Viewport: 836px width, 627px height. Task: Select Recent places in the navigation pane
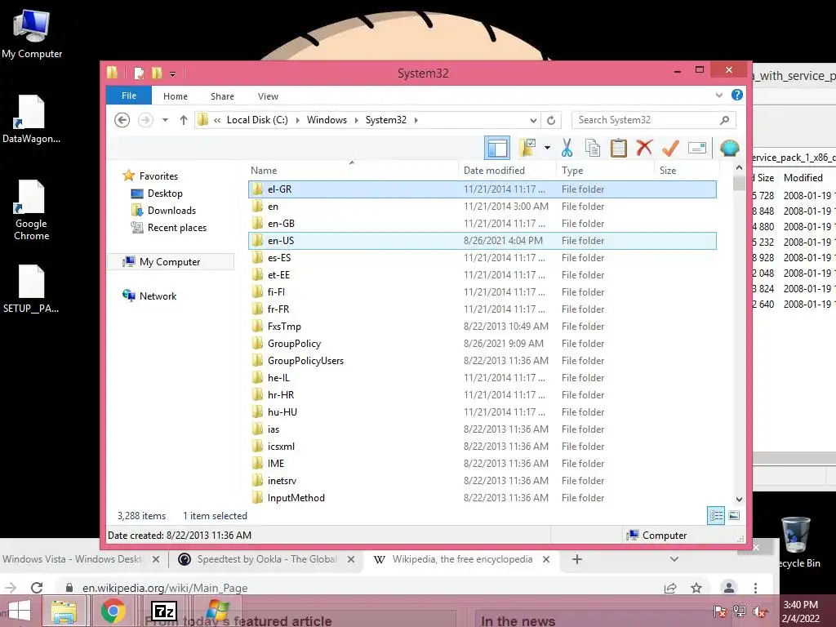pos(176,228)
